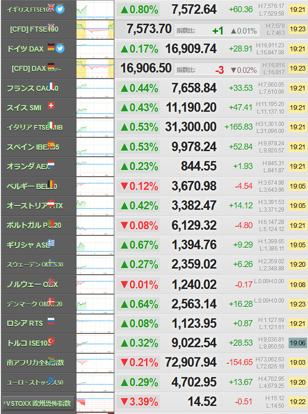The height and width of the screenshot is (414, 308).
Task: Click the Euro Stoxx 50 price 4,702.95
Action: pyautogui.click(x=194, y=382)
